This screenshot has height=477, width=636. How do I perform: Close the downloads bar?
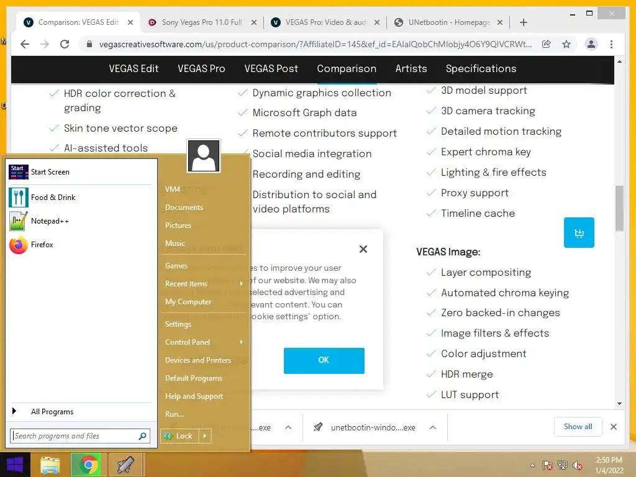[613, 427]
